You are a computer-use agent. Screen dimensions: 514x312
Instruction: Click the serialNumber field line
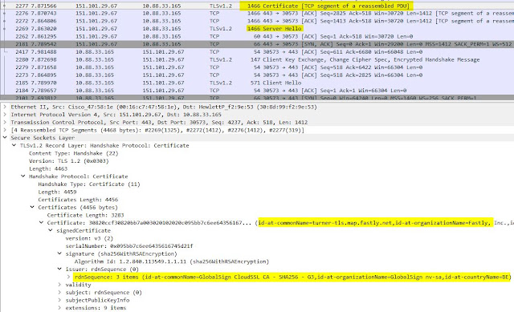point(129,246)
